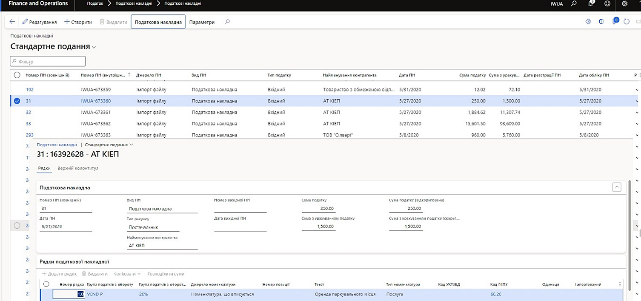
Task: Click the back arrow in the action pane
Action: pyautogui.click(x=11, y=21)
